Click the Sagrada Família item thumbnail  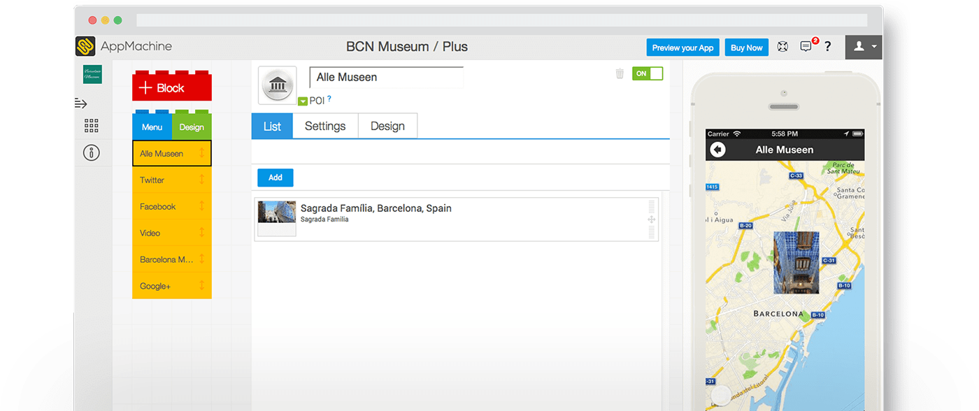coord(277,219)
